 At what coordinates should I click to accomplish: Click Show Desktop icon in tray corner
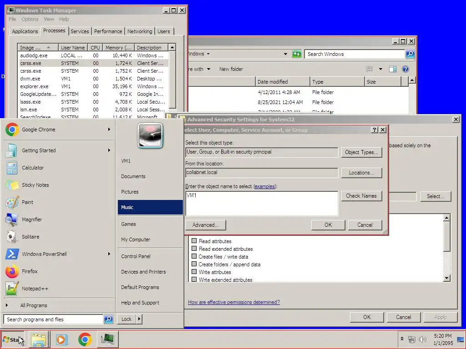(461, 339)
